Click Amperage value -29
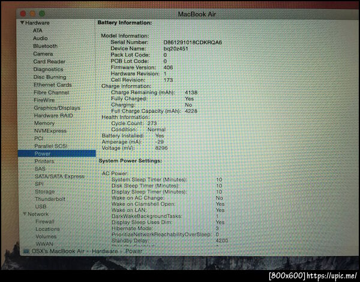The image size is (360, 282). [160, 142]
